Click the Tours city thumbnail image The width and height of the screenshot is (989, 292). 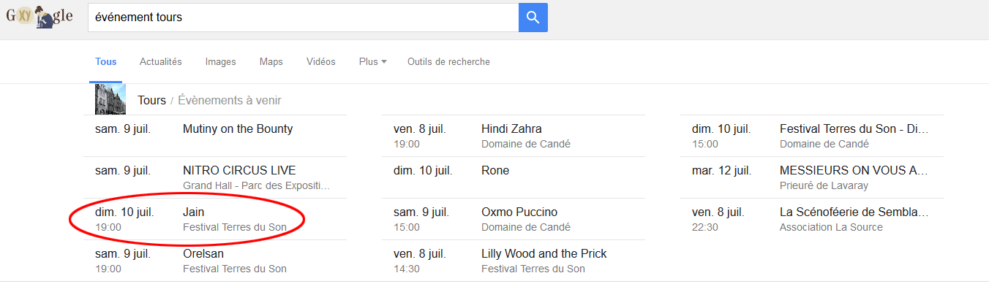click(x=110, y=100)
